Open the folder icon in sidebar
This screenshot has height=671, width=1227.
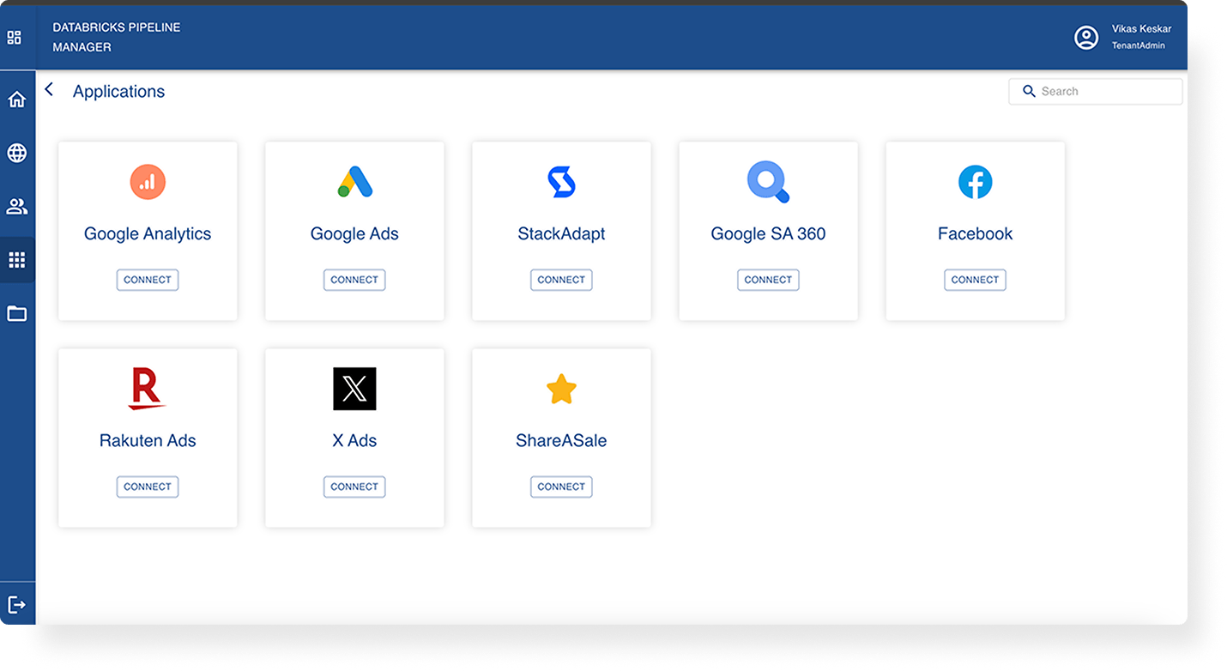tap(16, 313)
